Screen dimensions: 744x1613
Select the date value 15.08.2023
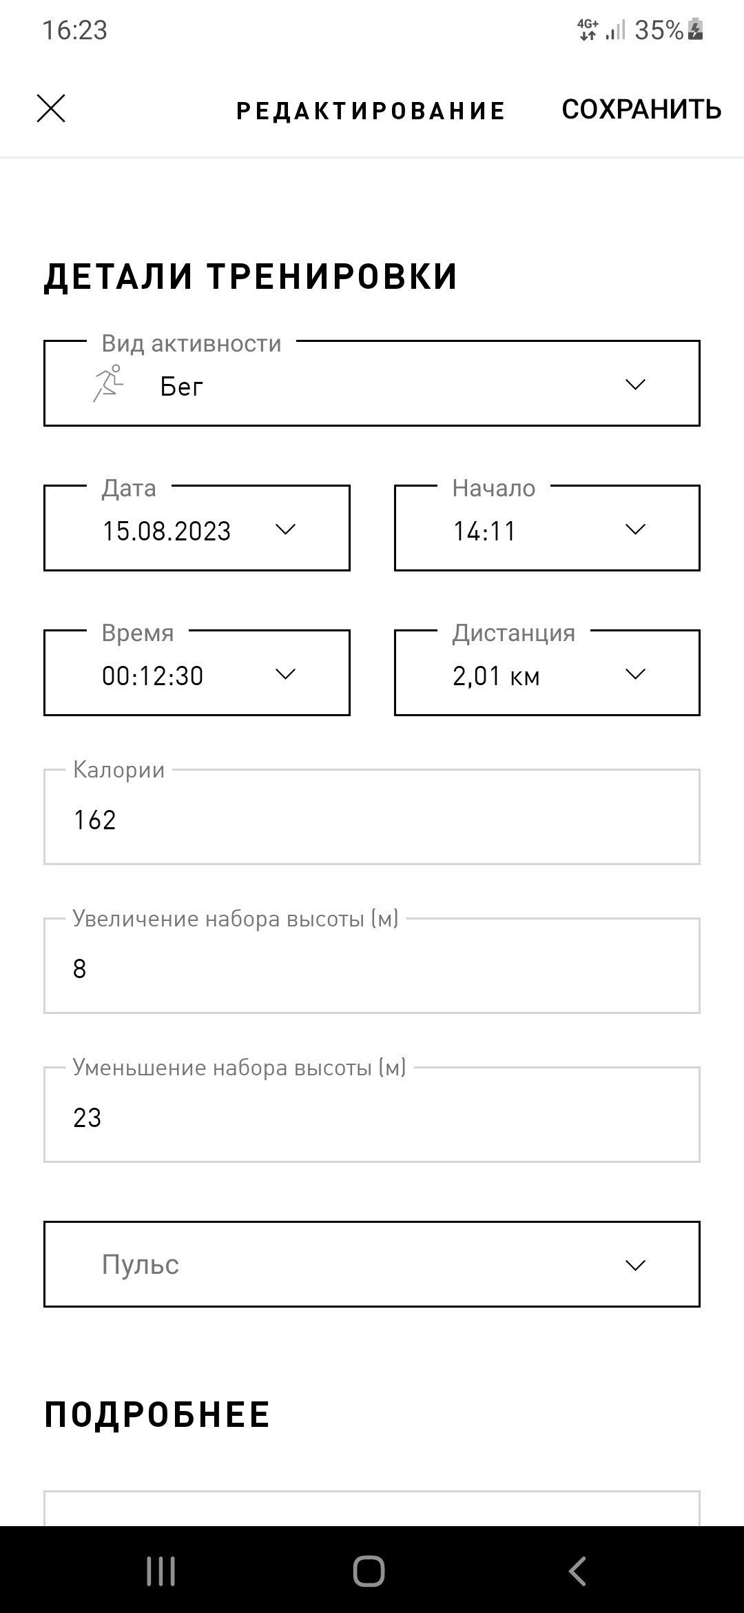[167, 531]
